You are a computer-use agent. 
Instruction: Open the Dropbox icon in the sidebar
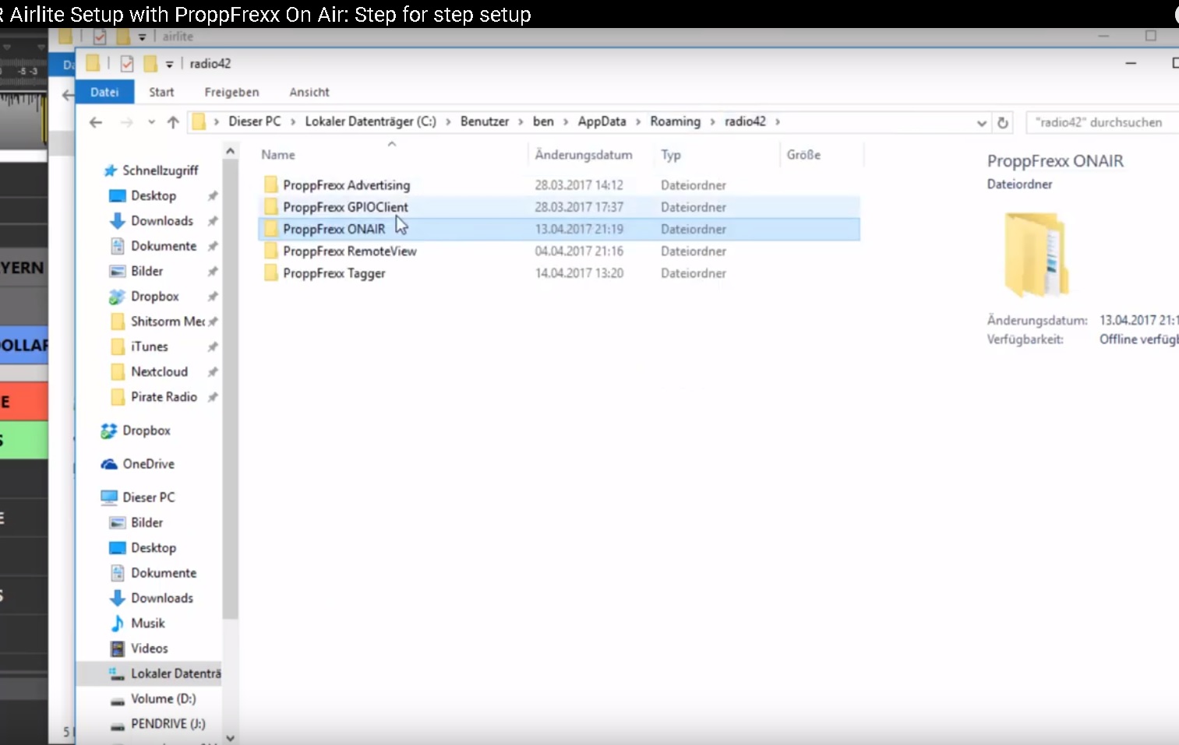tap(109, 430)
